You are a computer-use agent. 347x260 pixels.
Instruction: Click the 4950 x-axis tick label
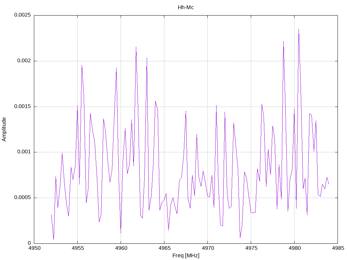(34, 248)
